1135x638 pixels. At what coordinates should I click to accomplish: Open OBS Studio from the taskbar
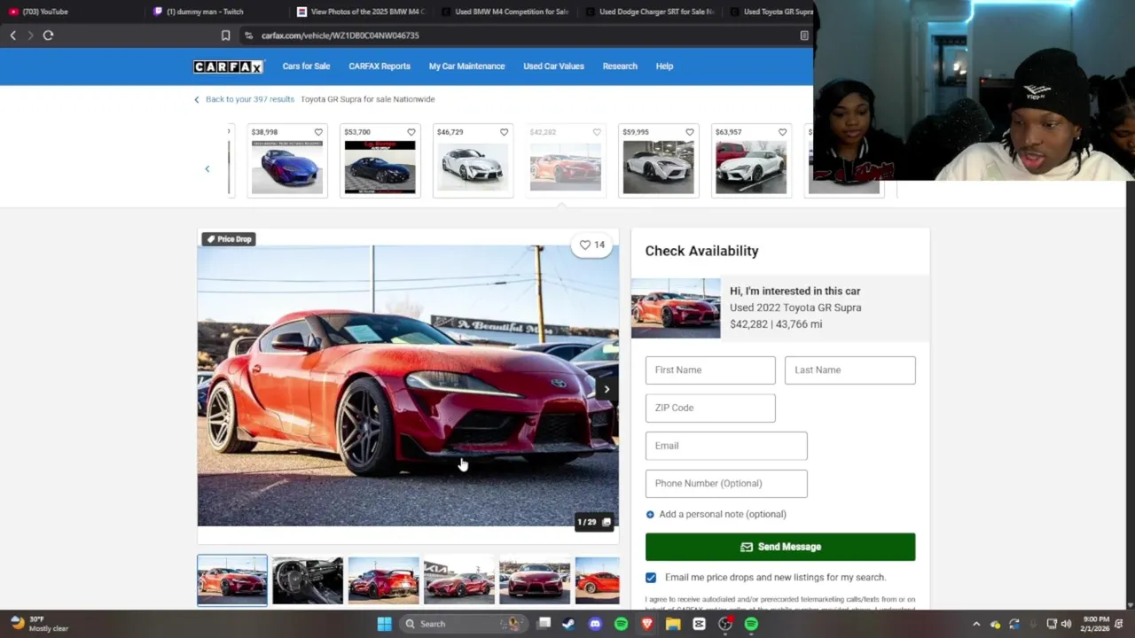tap(725, 624)
